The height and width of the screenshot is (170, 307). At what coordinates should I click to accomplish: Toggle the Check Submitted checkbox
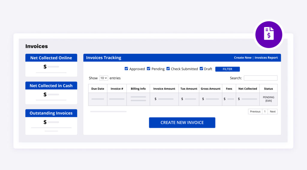[x=168, y=69]
